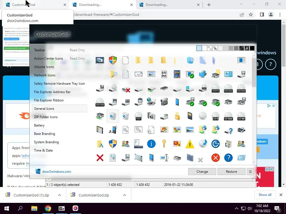The height and width of the screenshot is (214, 286).
Task: Open 7-Zip from the taskbar
Action: (x=62, y=208)
